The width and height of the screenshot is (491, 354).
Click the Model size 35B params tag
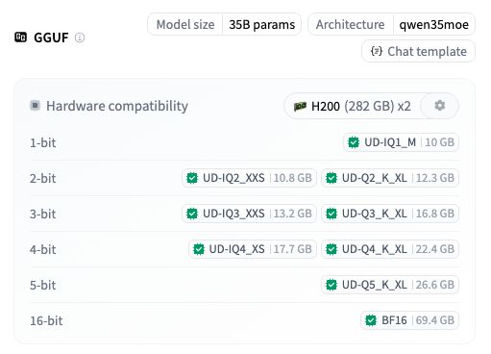pos(224,24)
